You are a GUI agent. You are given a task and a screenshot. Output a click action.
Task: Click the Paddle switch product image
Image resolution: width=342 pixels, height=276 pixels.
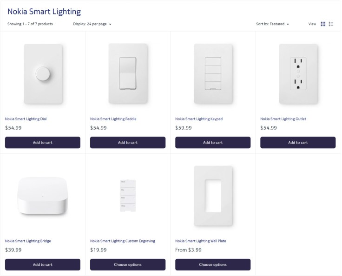[x=128, y=73]
